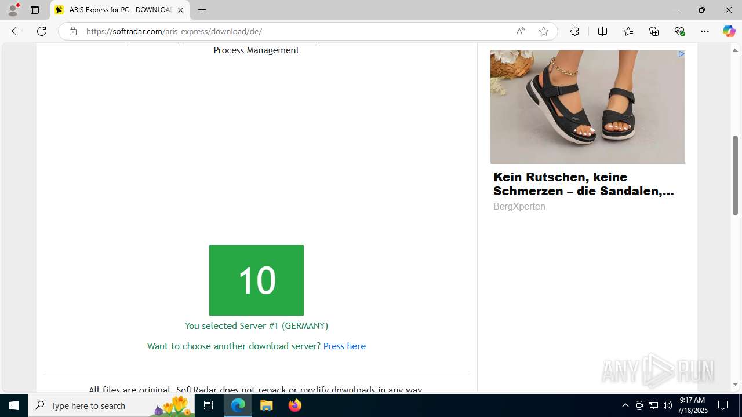Click the page vertical scrollbar thumb
Viewport: 742px width, 417px height.
tap(735, 175)
